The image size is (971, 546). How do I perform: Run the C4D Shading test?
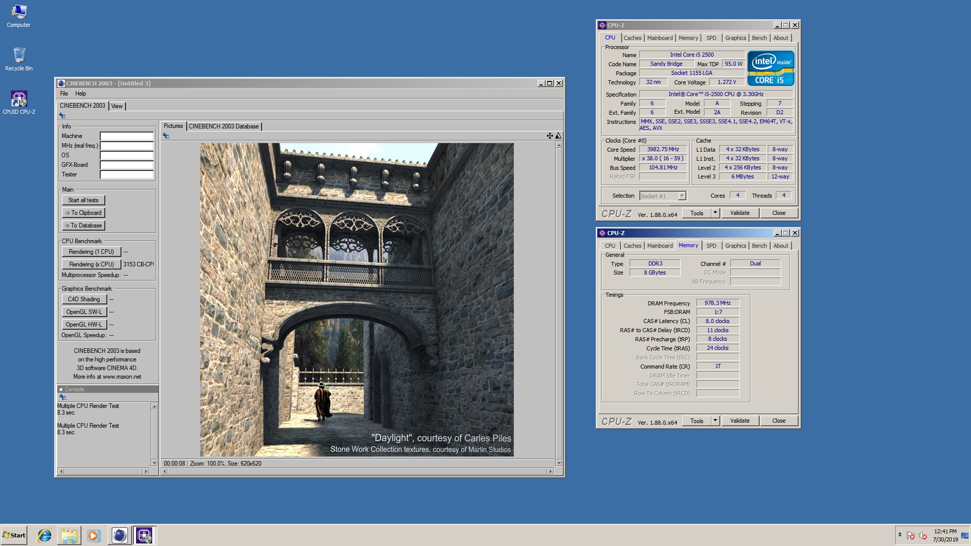(84, 299)
